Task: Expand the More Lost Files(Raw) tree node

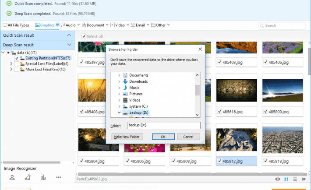Action: [x=11, y=69]
